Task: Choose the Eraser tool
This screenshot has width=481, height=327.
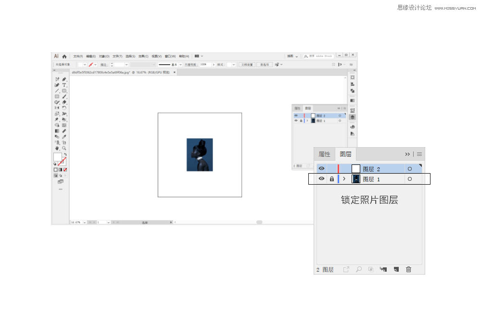Action: point(64,102)
